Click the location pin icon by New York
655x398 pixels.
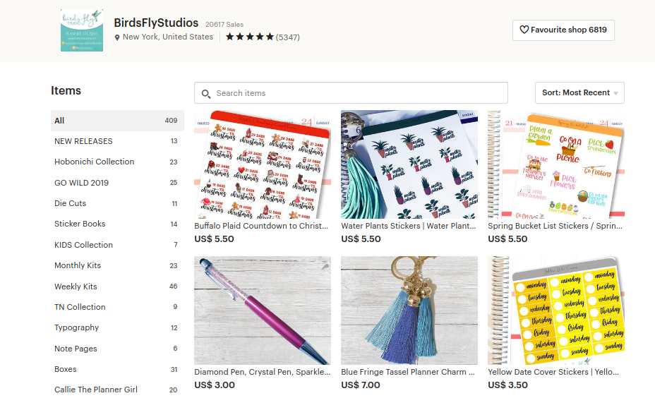[x=117, y=37]
